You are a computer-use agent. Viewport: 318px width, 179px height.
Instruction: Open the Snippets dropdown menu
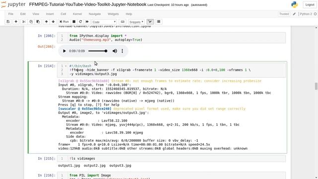(136, 22)
